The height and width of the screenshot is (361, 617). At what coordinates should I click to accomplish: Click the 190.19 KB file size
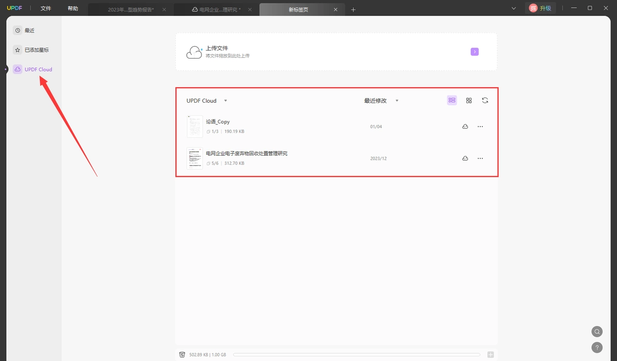(234, 131)
